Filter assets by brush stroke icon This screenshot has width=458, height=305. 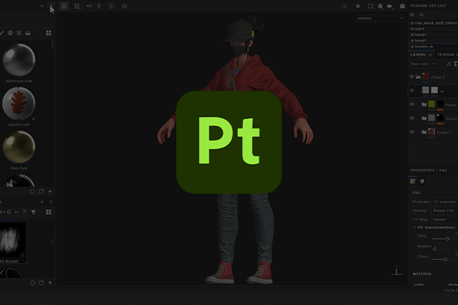[x=1, y=33]
